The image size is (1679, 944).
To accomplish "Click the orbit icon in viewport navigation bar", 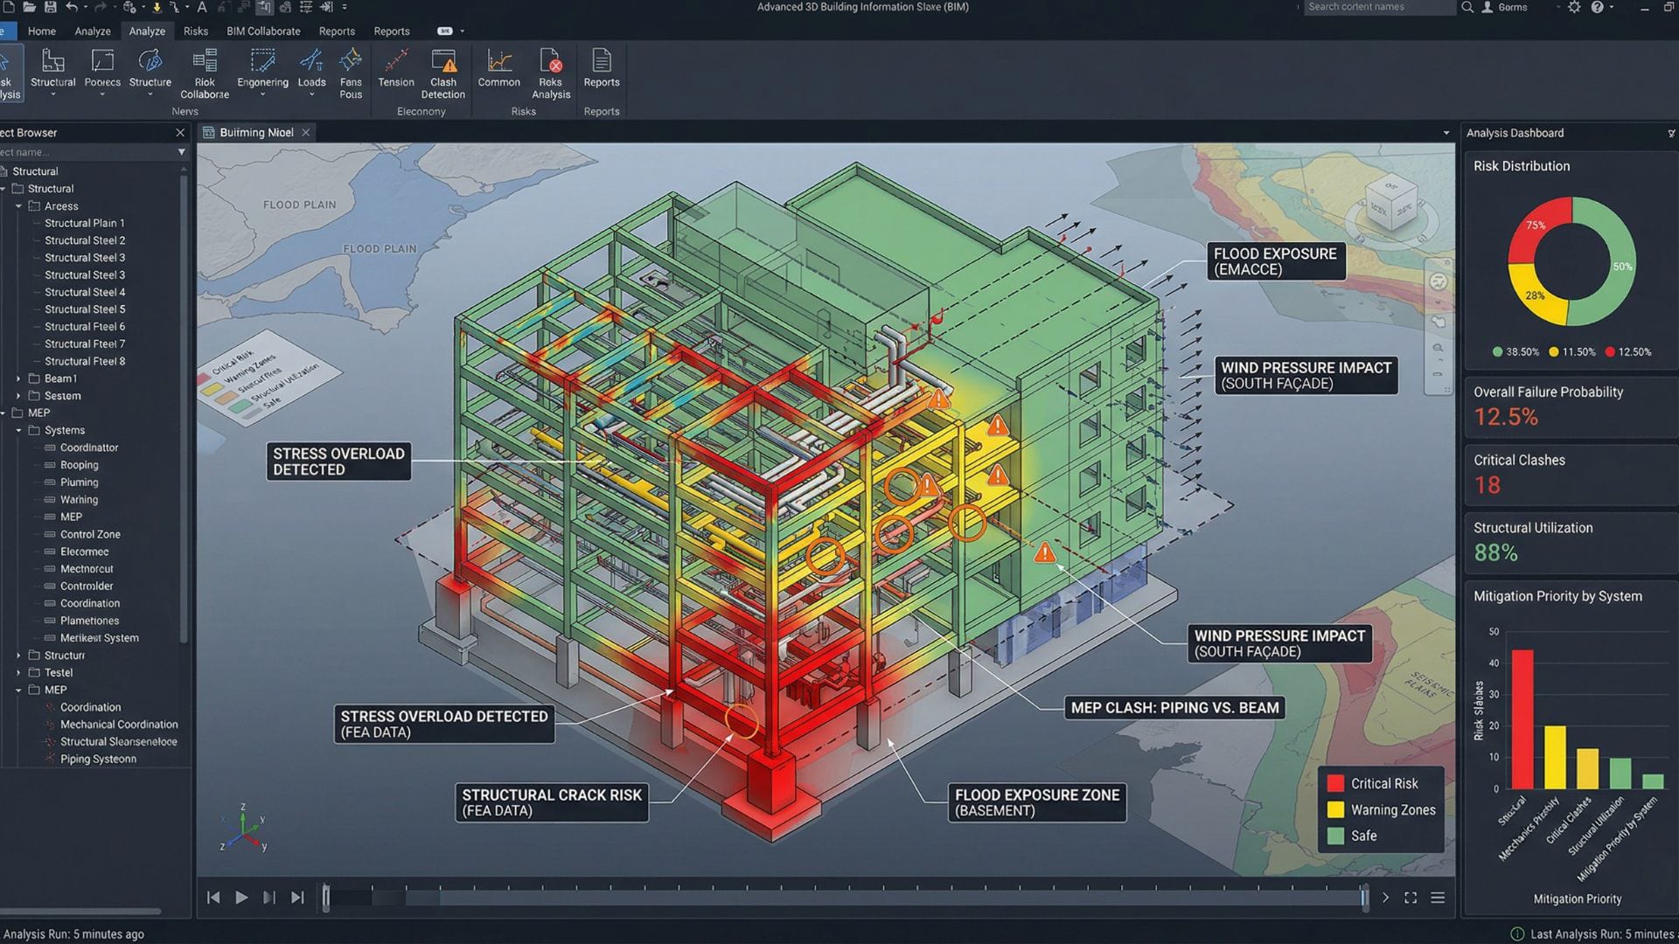I will coord(1439,281).
